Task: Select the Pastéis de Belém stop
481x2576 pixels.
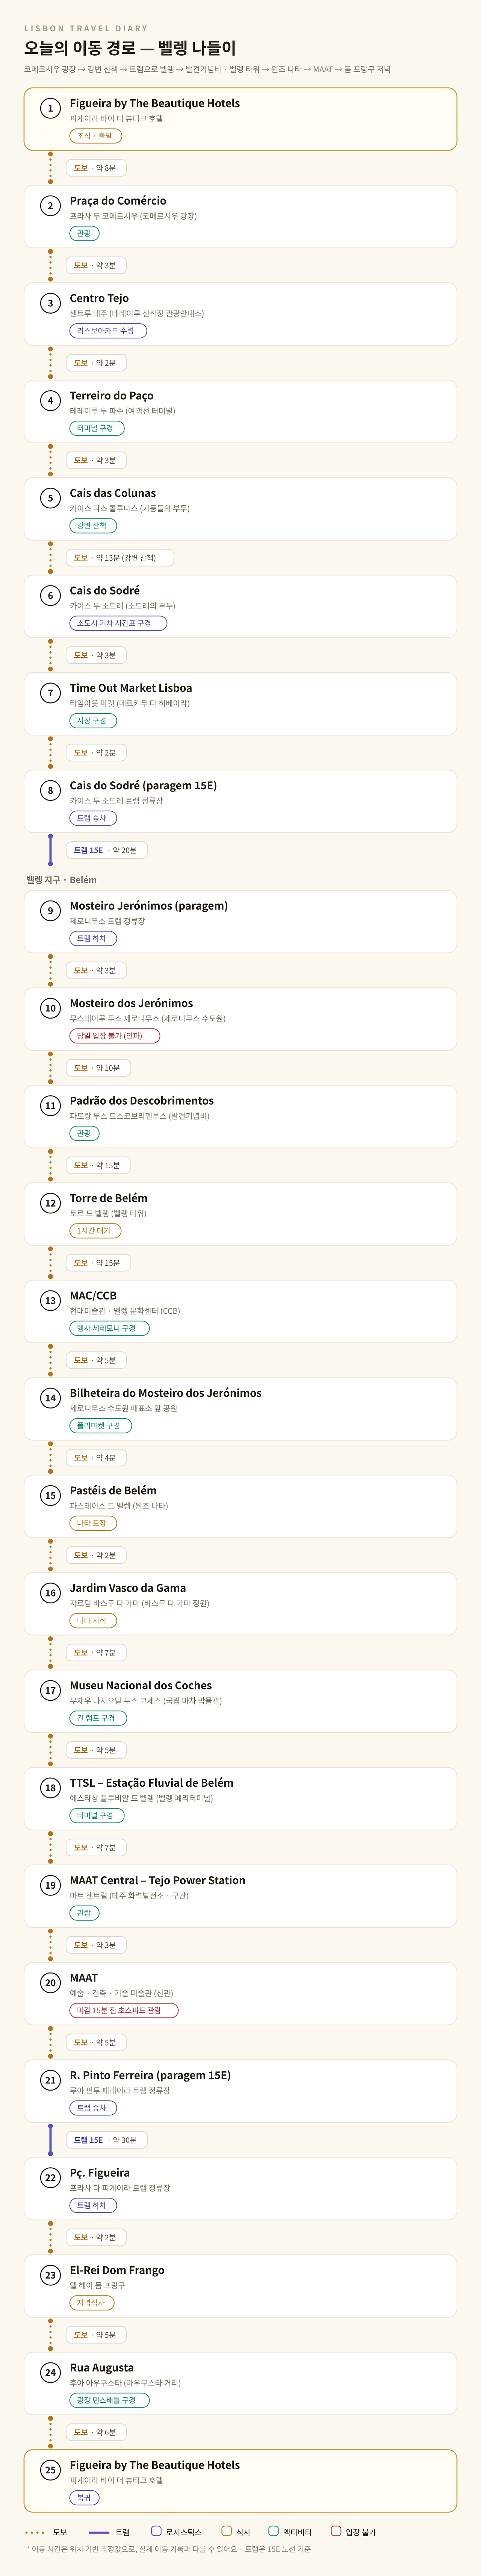Action: click(240, 1506)
